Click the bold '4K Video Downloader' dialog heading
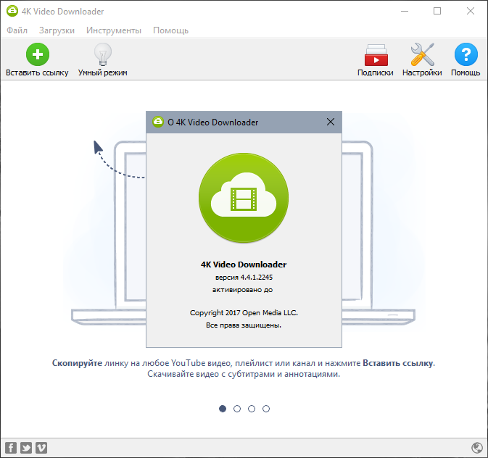The height and width of the screenshot is (458, 488). (x=244, y=265)
